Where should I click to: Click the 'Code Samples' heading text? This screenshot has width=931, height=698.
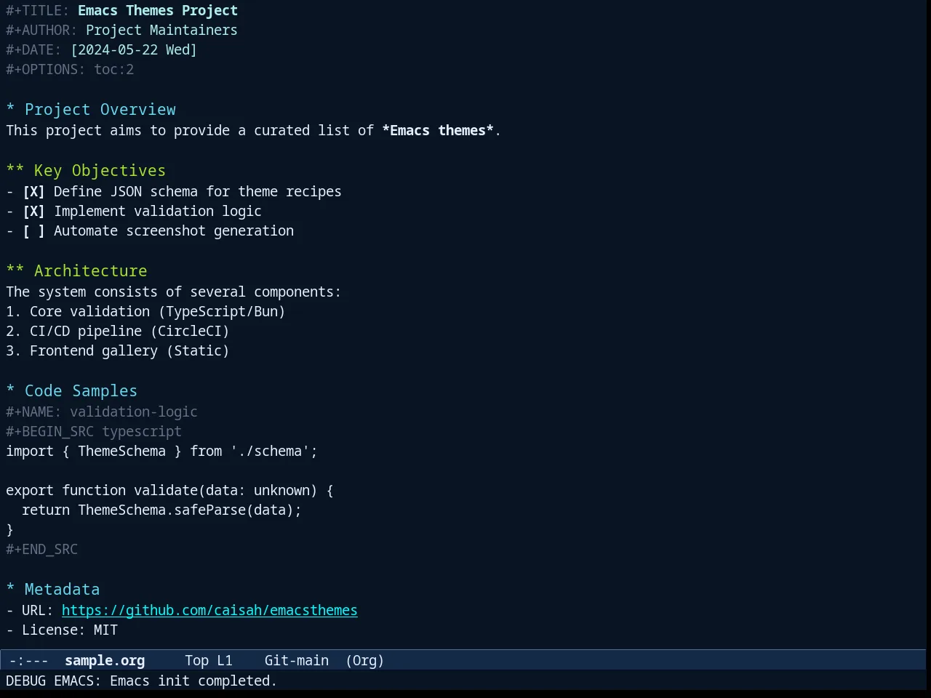pos(81,390)
